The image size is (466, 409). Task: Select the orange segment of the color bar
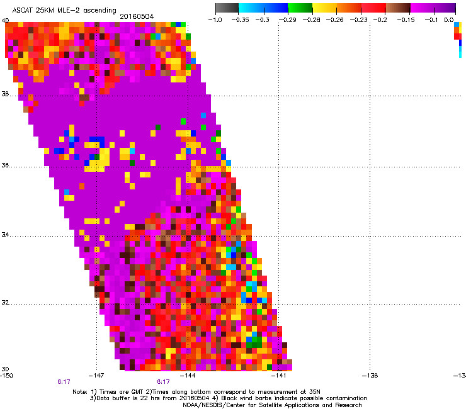tap(349, 8)
